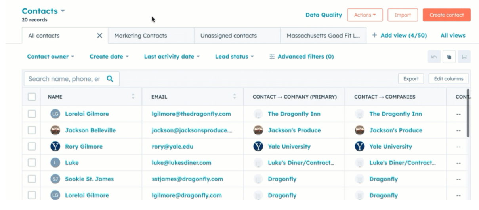This screenshot has height=210, width=479.
Task: Expand the Contact owner filter dropdown
Action: (x=51, y=57)
